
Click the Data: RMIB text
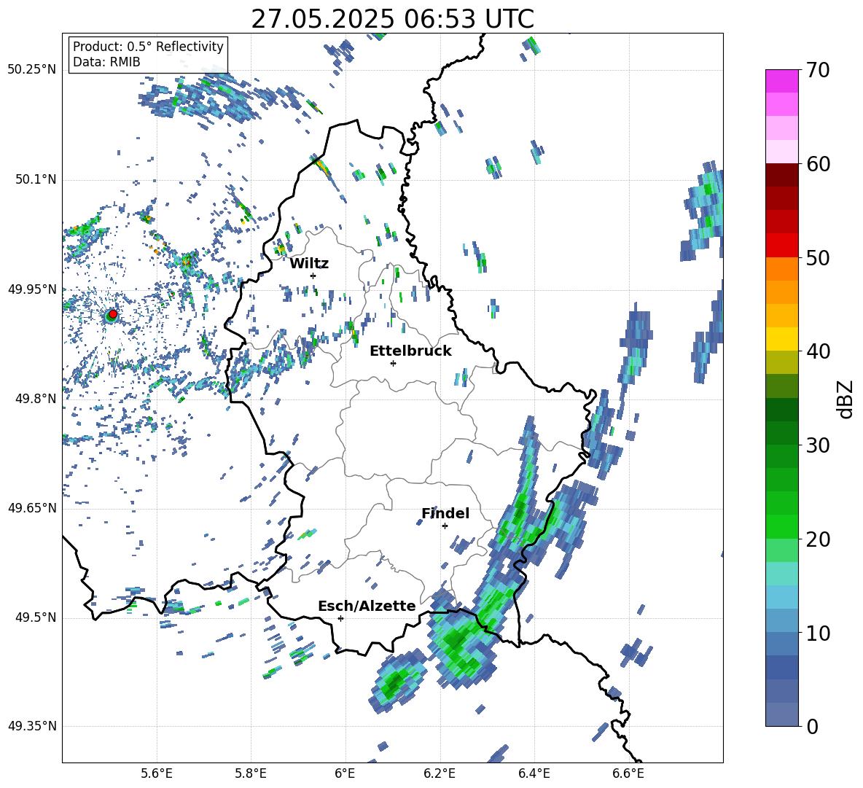pos(106,62)
